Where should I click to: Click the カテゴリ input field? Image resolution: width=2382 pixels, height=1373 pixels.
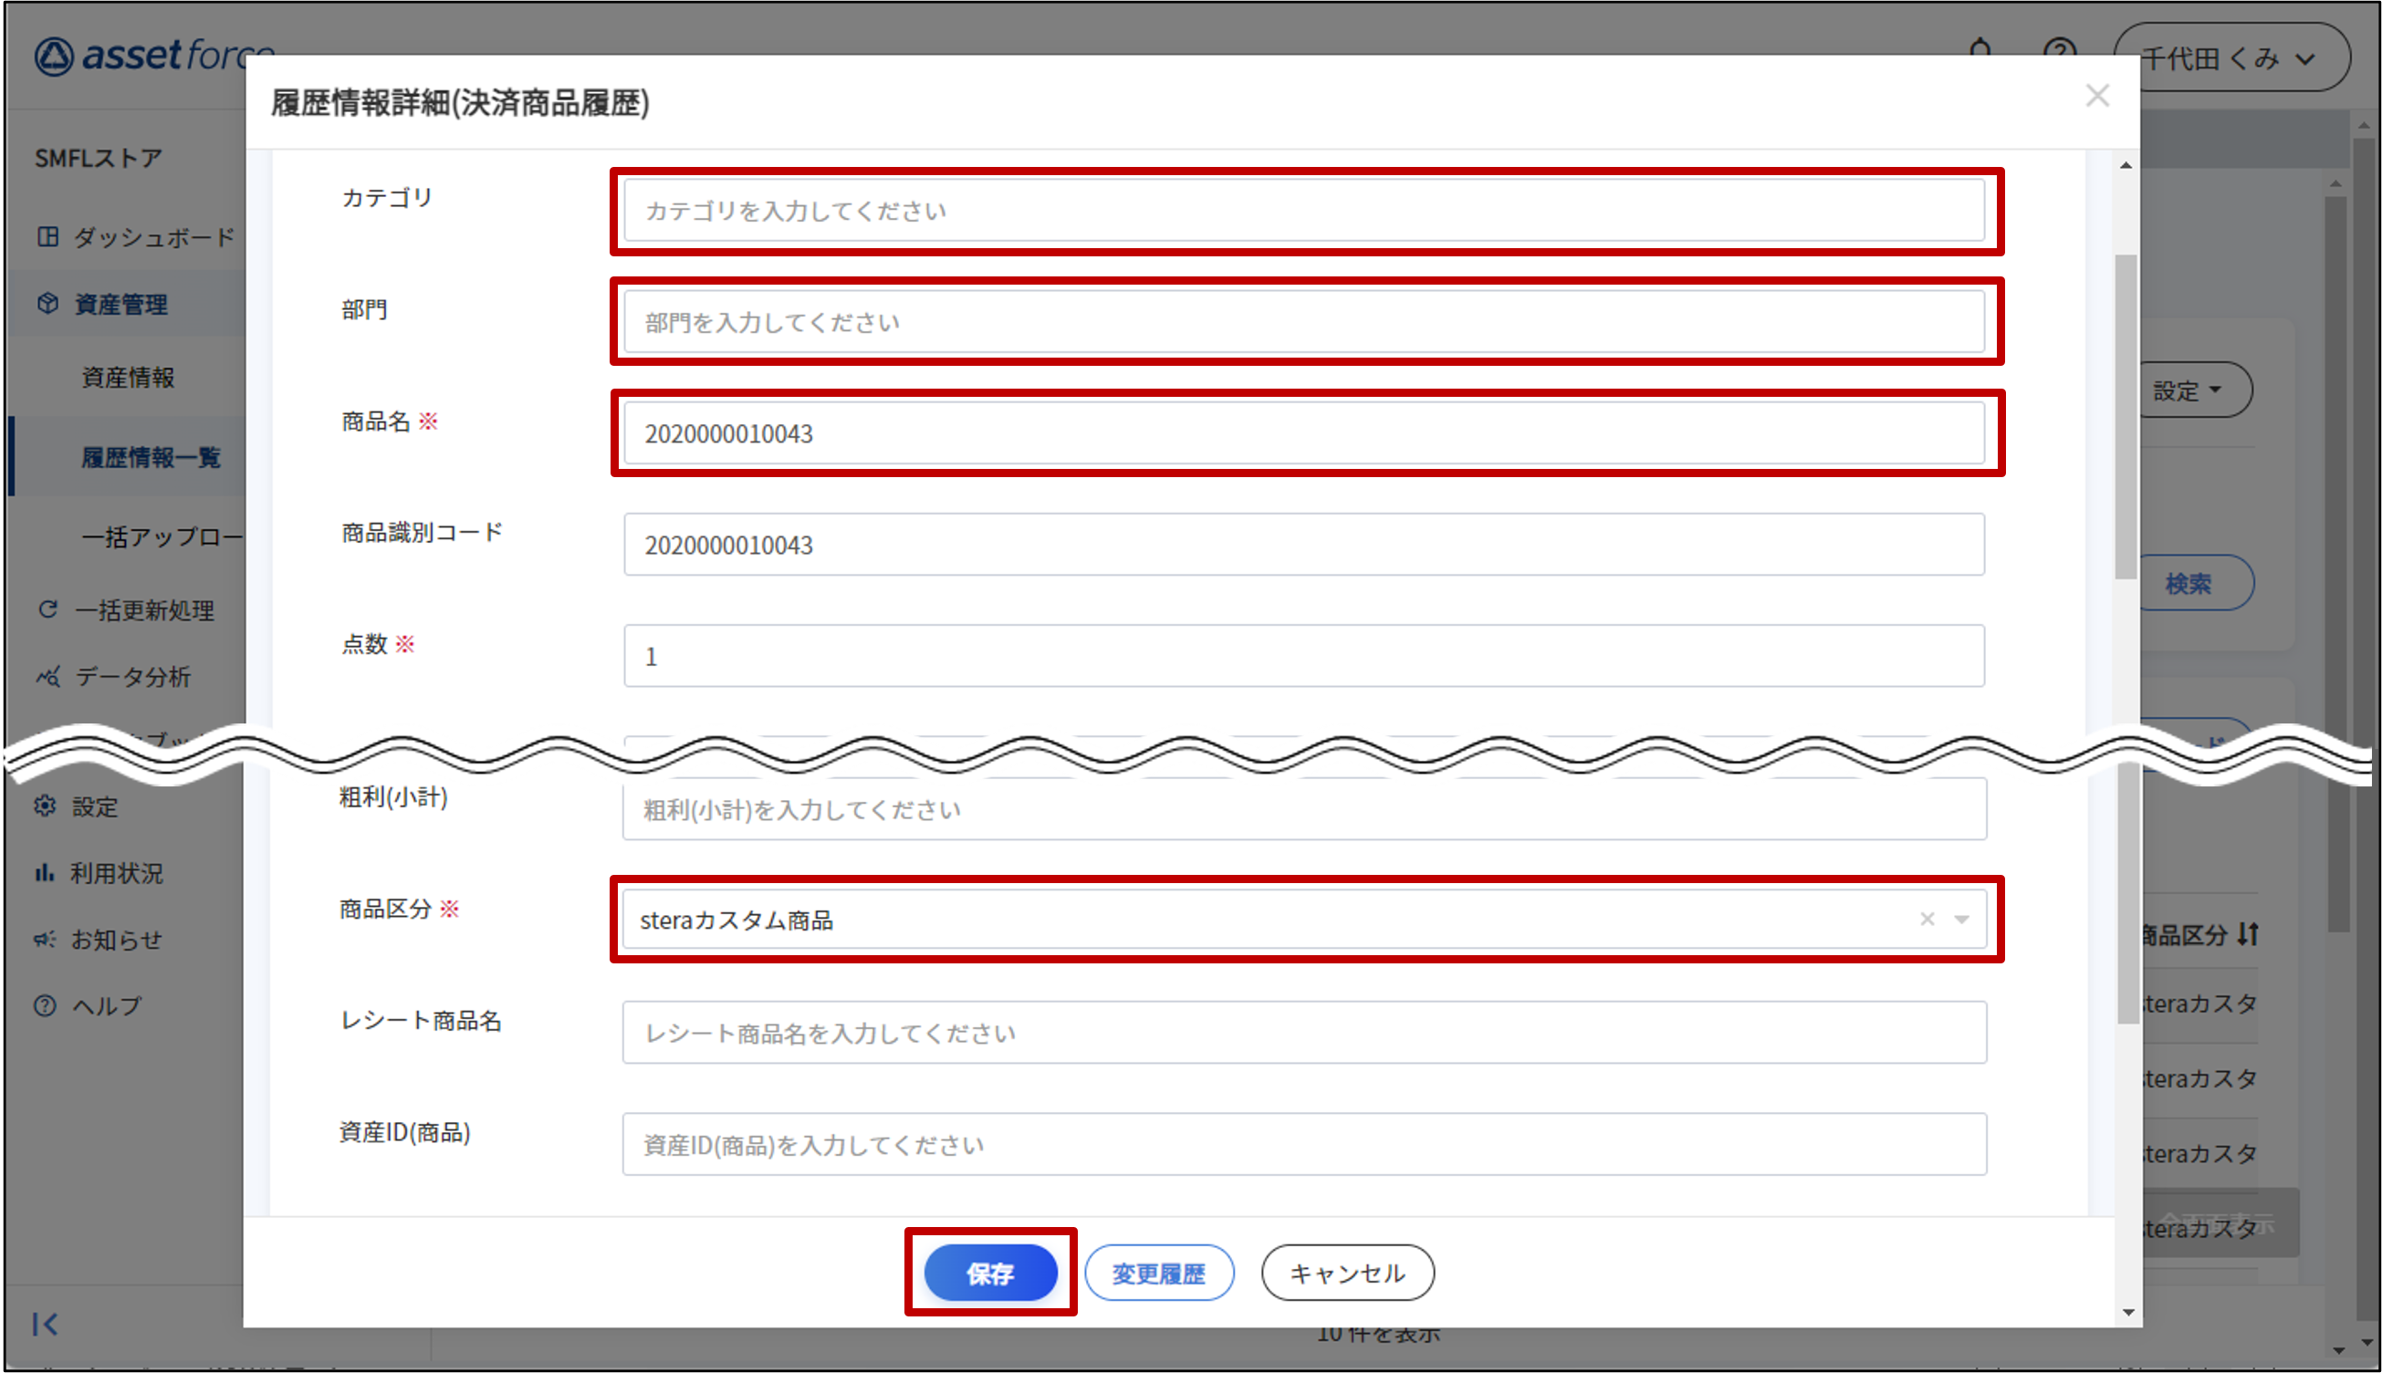1304,211
